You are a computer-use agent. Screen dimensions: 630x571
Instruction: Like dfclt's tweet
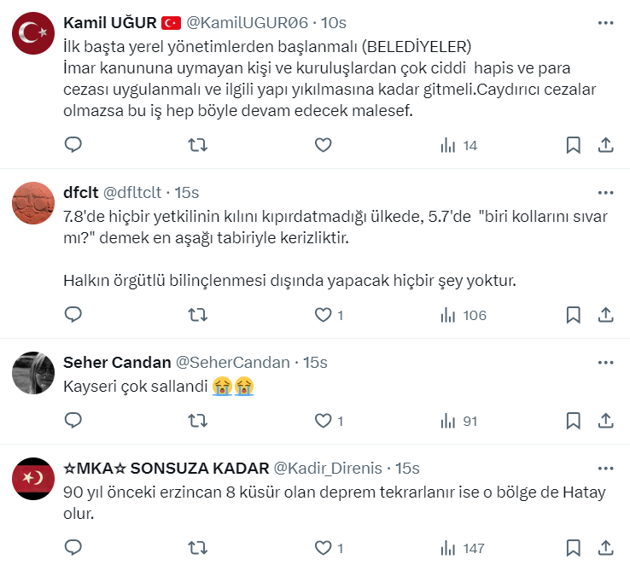323,315
